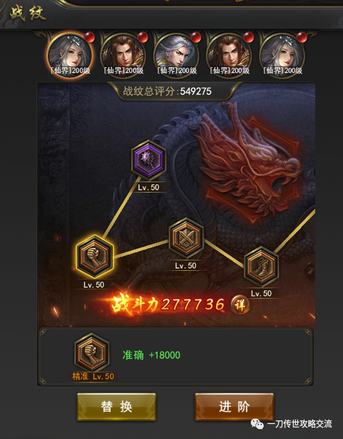Click the 战纹总评分 score banner

(167, 91)
